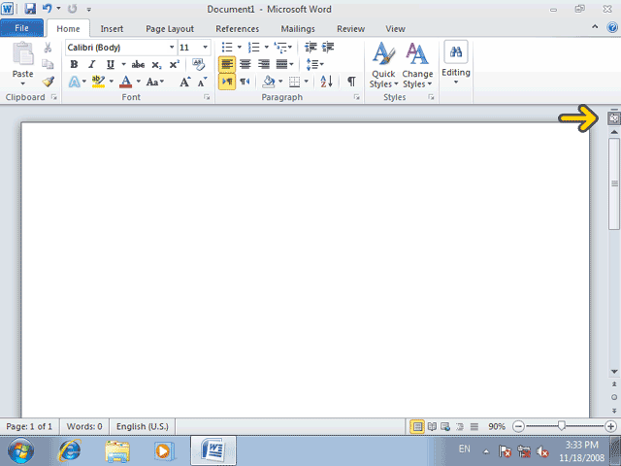
Task: Go to next page double arrow
Action: coord(614,411)
